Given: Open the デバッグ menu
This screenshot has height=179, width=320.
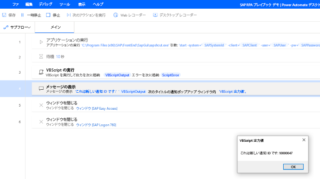Looking at the screenshot, I should pos(45,4).
